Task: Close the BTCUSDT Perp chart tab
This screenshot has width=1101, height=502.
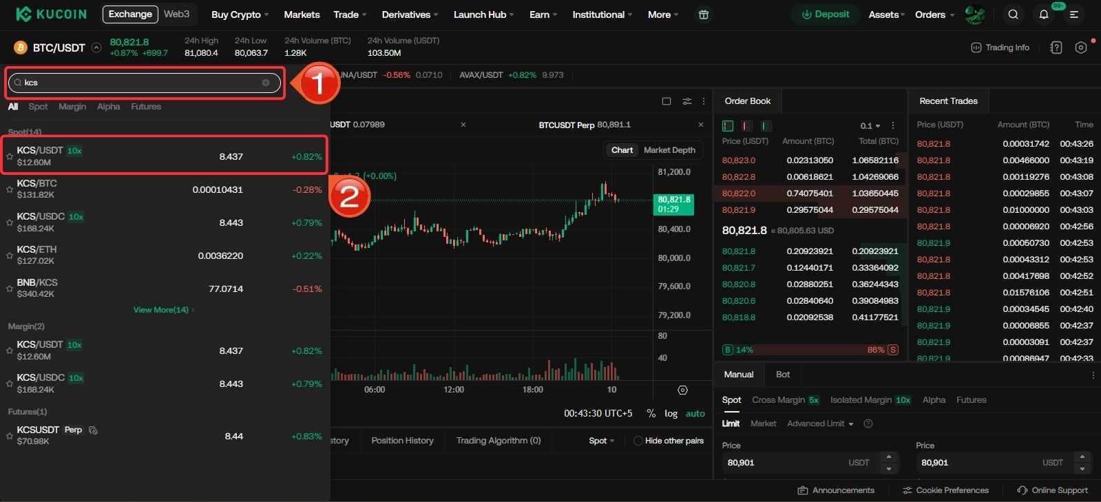Action: tap(700, 125)
